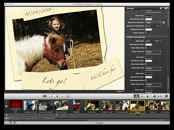Open the themes star panel
The width and height of the screenshot is (174, 130).
click(147, 96)
